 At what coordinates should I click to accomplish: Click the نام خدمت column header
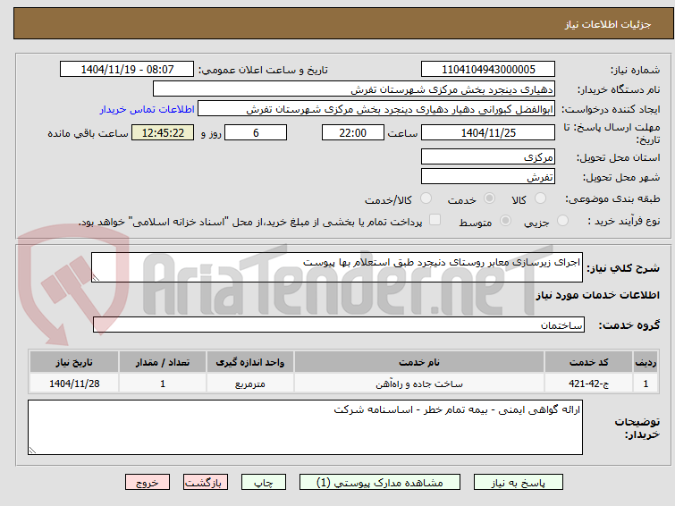click(419, 362)
